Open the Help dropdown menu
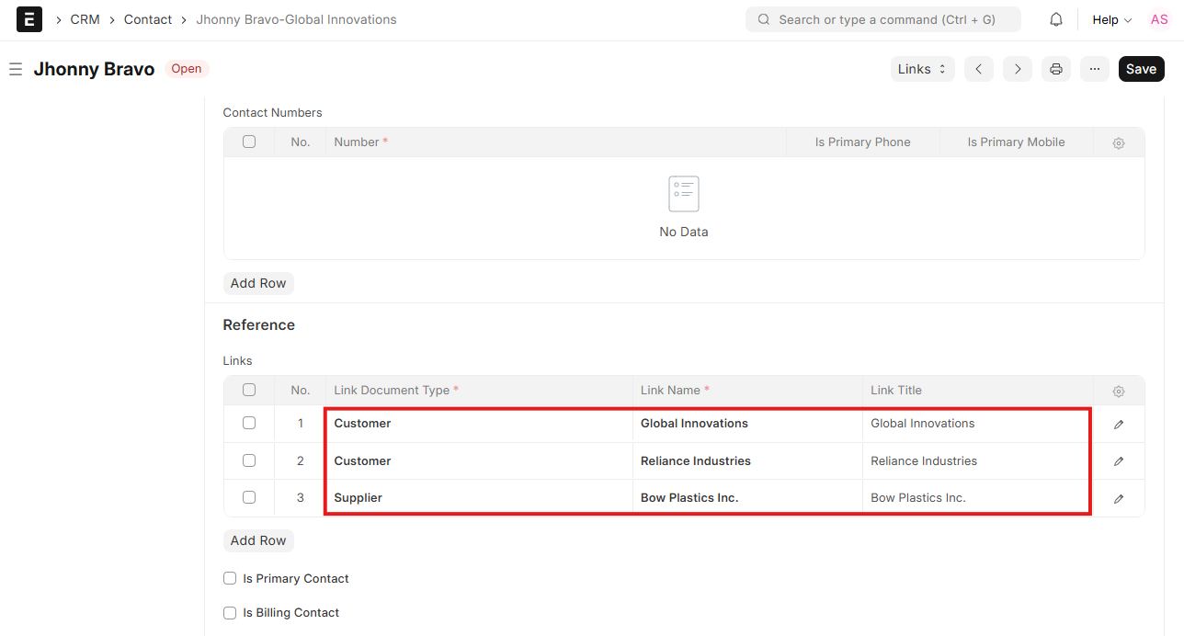This screenshot has height=636, width=1184. (1111, 19)
